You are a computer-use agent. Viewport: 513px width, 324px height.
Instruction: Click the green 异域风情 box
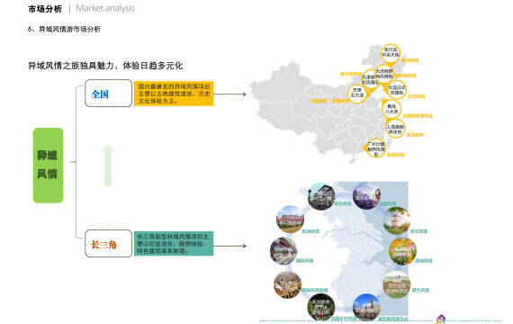tap(48, 166)
